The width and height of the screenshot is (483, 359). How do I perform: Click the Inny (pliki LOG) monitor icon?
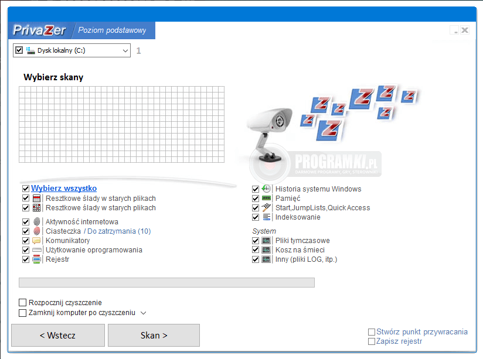tap(266, 259)
